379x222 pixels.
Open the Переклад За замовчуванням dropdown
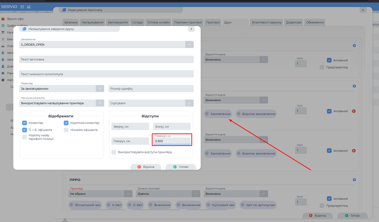coord(99,88)
